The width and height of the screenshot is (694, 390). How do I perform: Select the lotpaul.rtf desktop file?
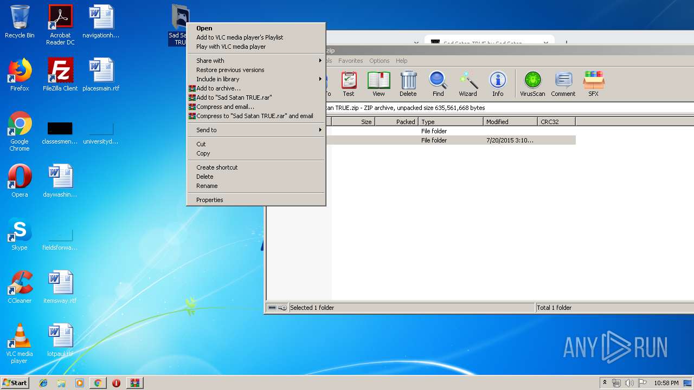pyautogui.click(x=60, y=340)
